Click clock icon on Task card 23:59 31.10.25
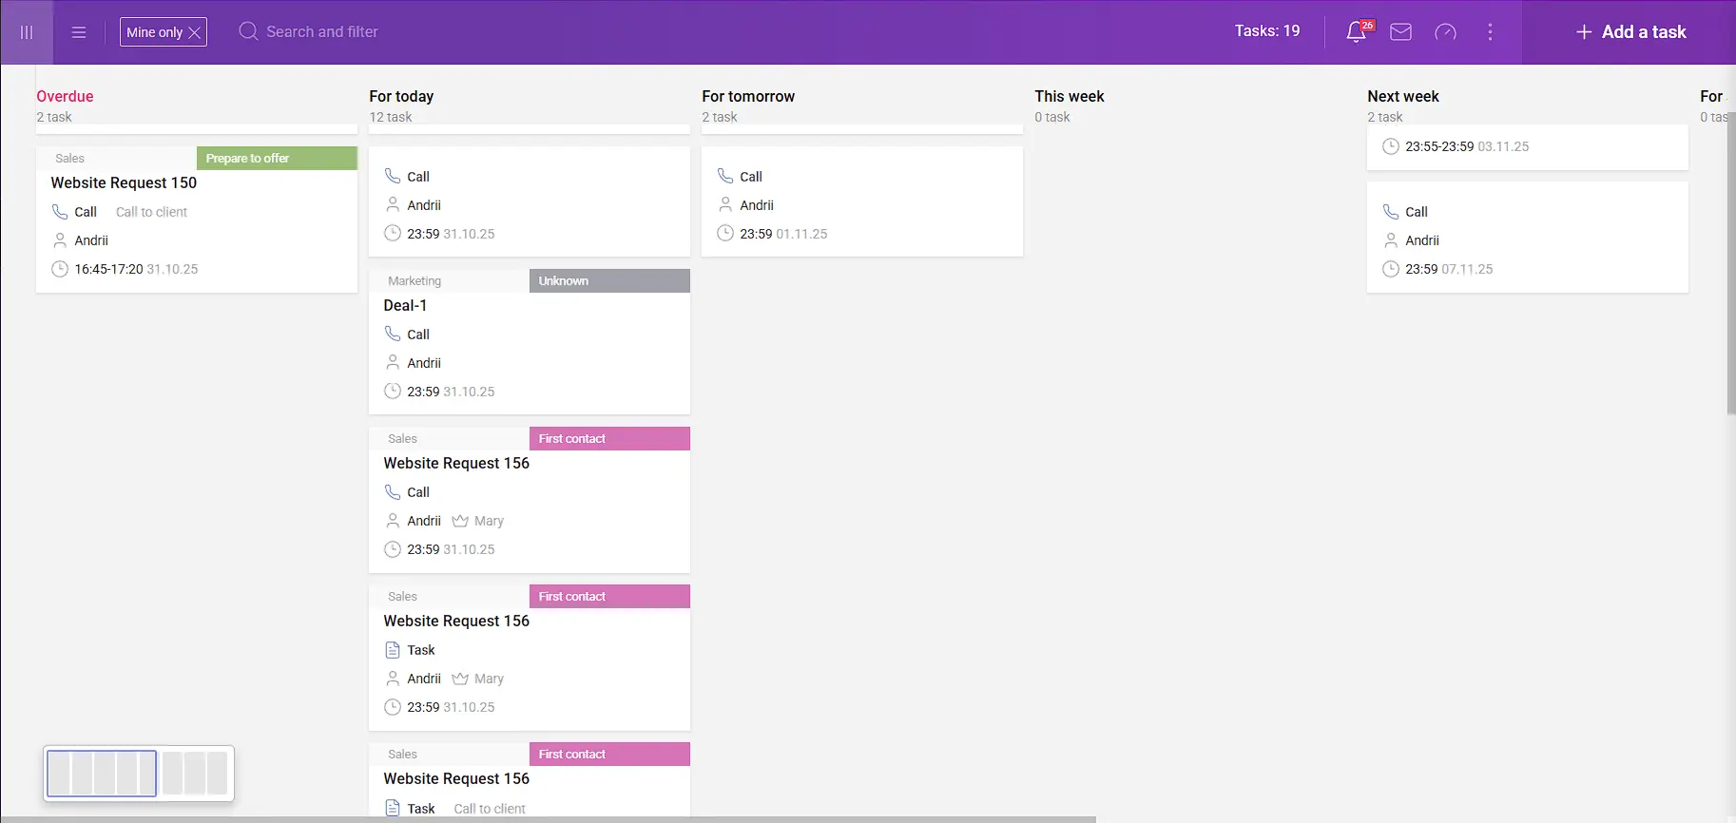Viewport: 1736px width, 823px height. pos(393,707)
